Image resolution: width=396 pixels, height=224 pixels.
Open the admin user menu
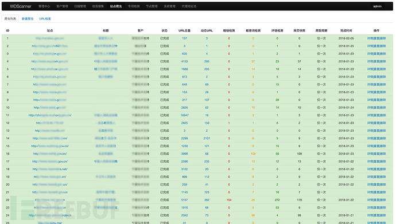coord(377,6)
